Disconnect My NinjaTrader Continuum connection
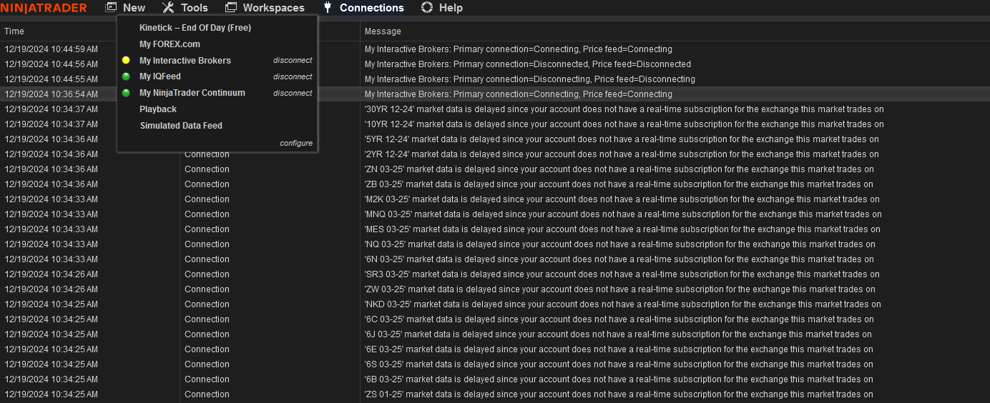The image size is (990, 403). tap(293, 93)
